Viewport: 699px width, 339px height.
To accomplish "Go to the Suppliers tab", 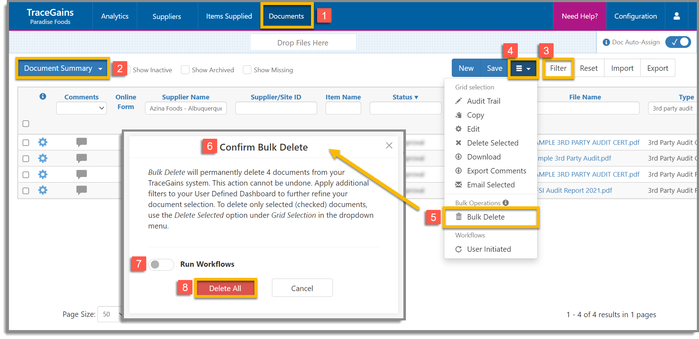I will (x=167, y=16).
